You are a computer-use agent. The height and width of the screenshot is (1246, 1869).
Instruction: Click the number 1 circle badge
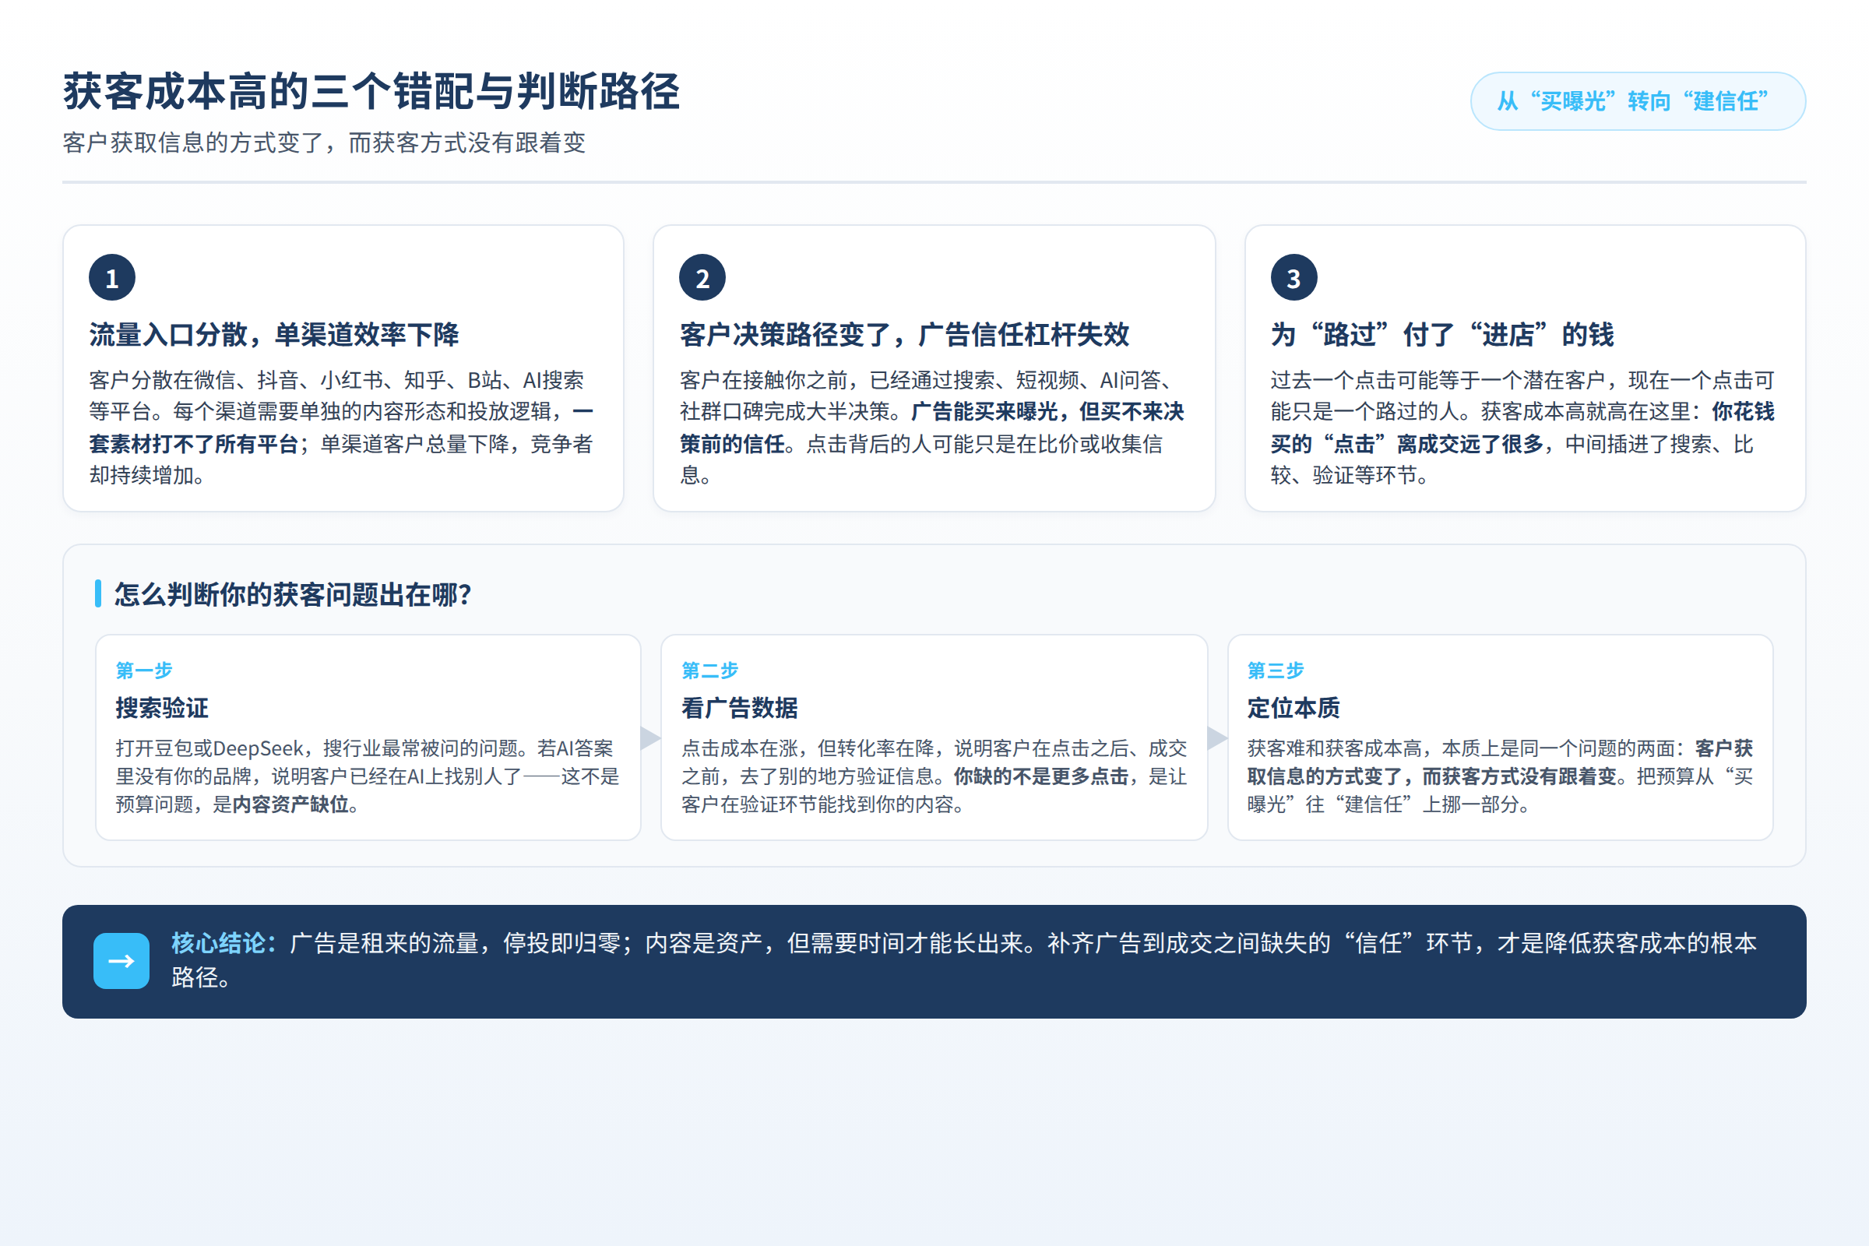coord(112,277)
